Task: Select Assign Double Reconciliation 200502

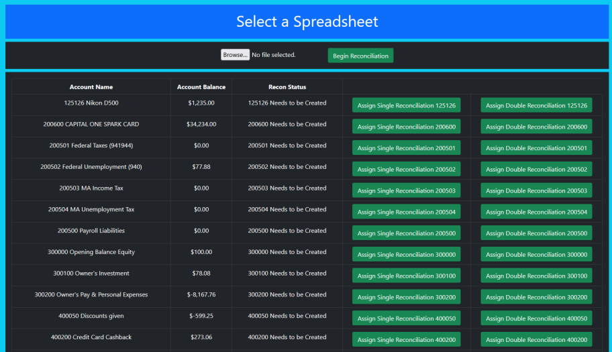Action: tap(536, 170)
